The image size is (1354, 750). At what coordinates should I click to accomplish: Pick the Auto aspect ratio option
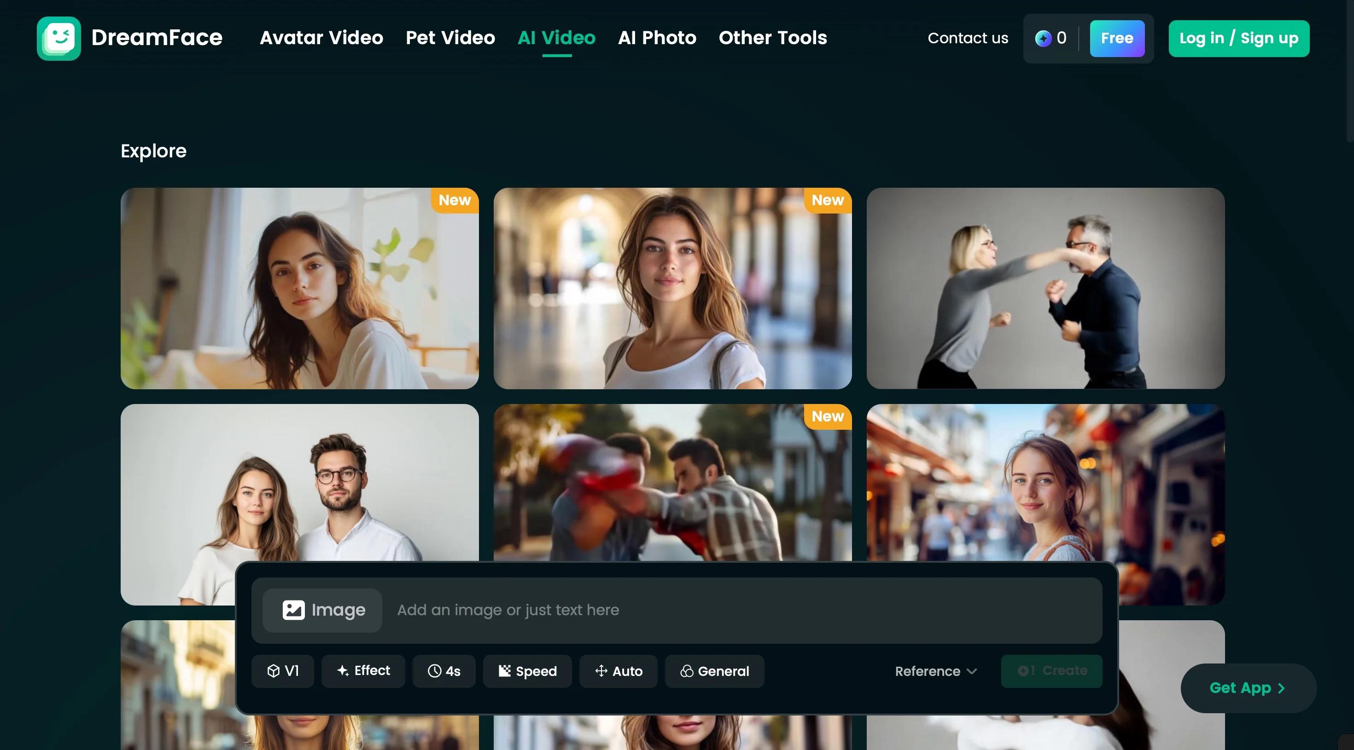click(x=618, y=671)
